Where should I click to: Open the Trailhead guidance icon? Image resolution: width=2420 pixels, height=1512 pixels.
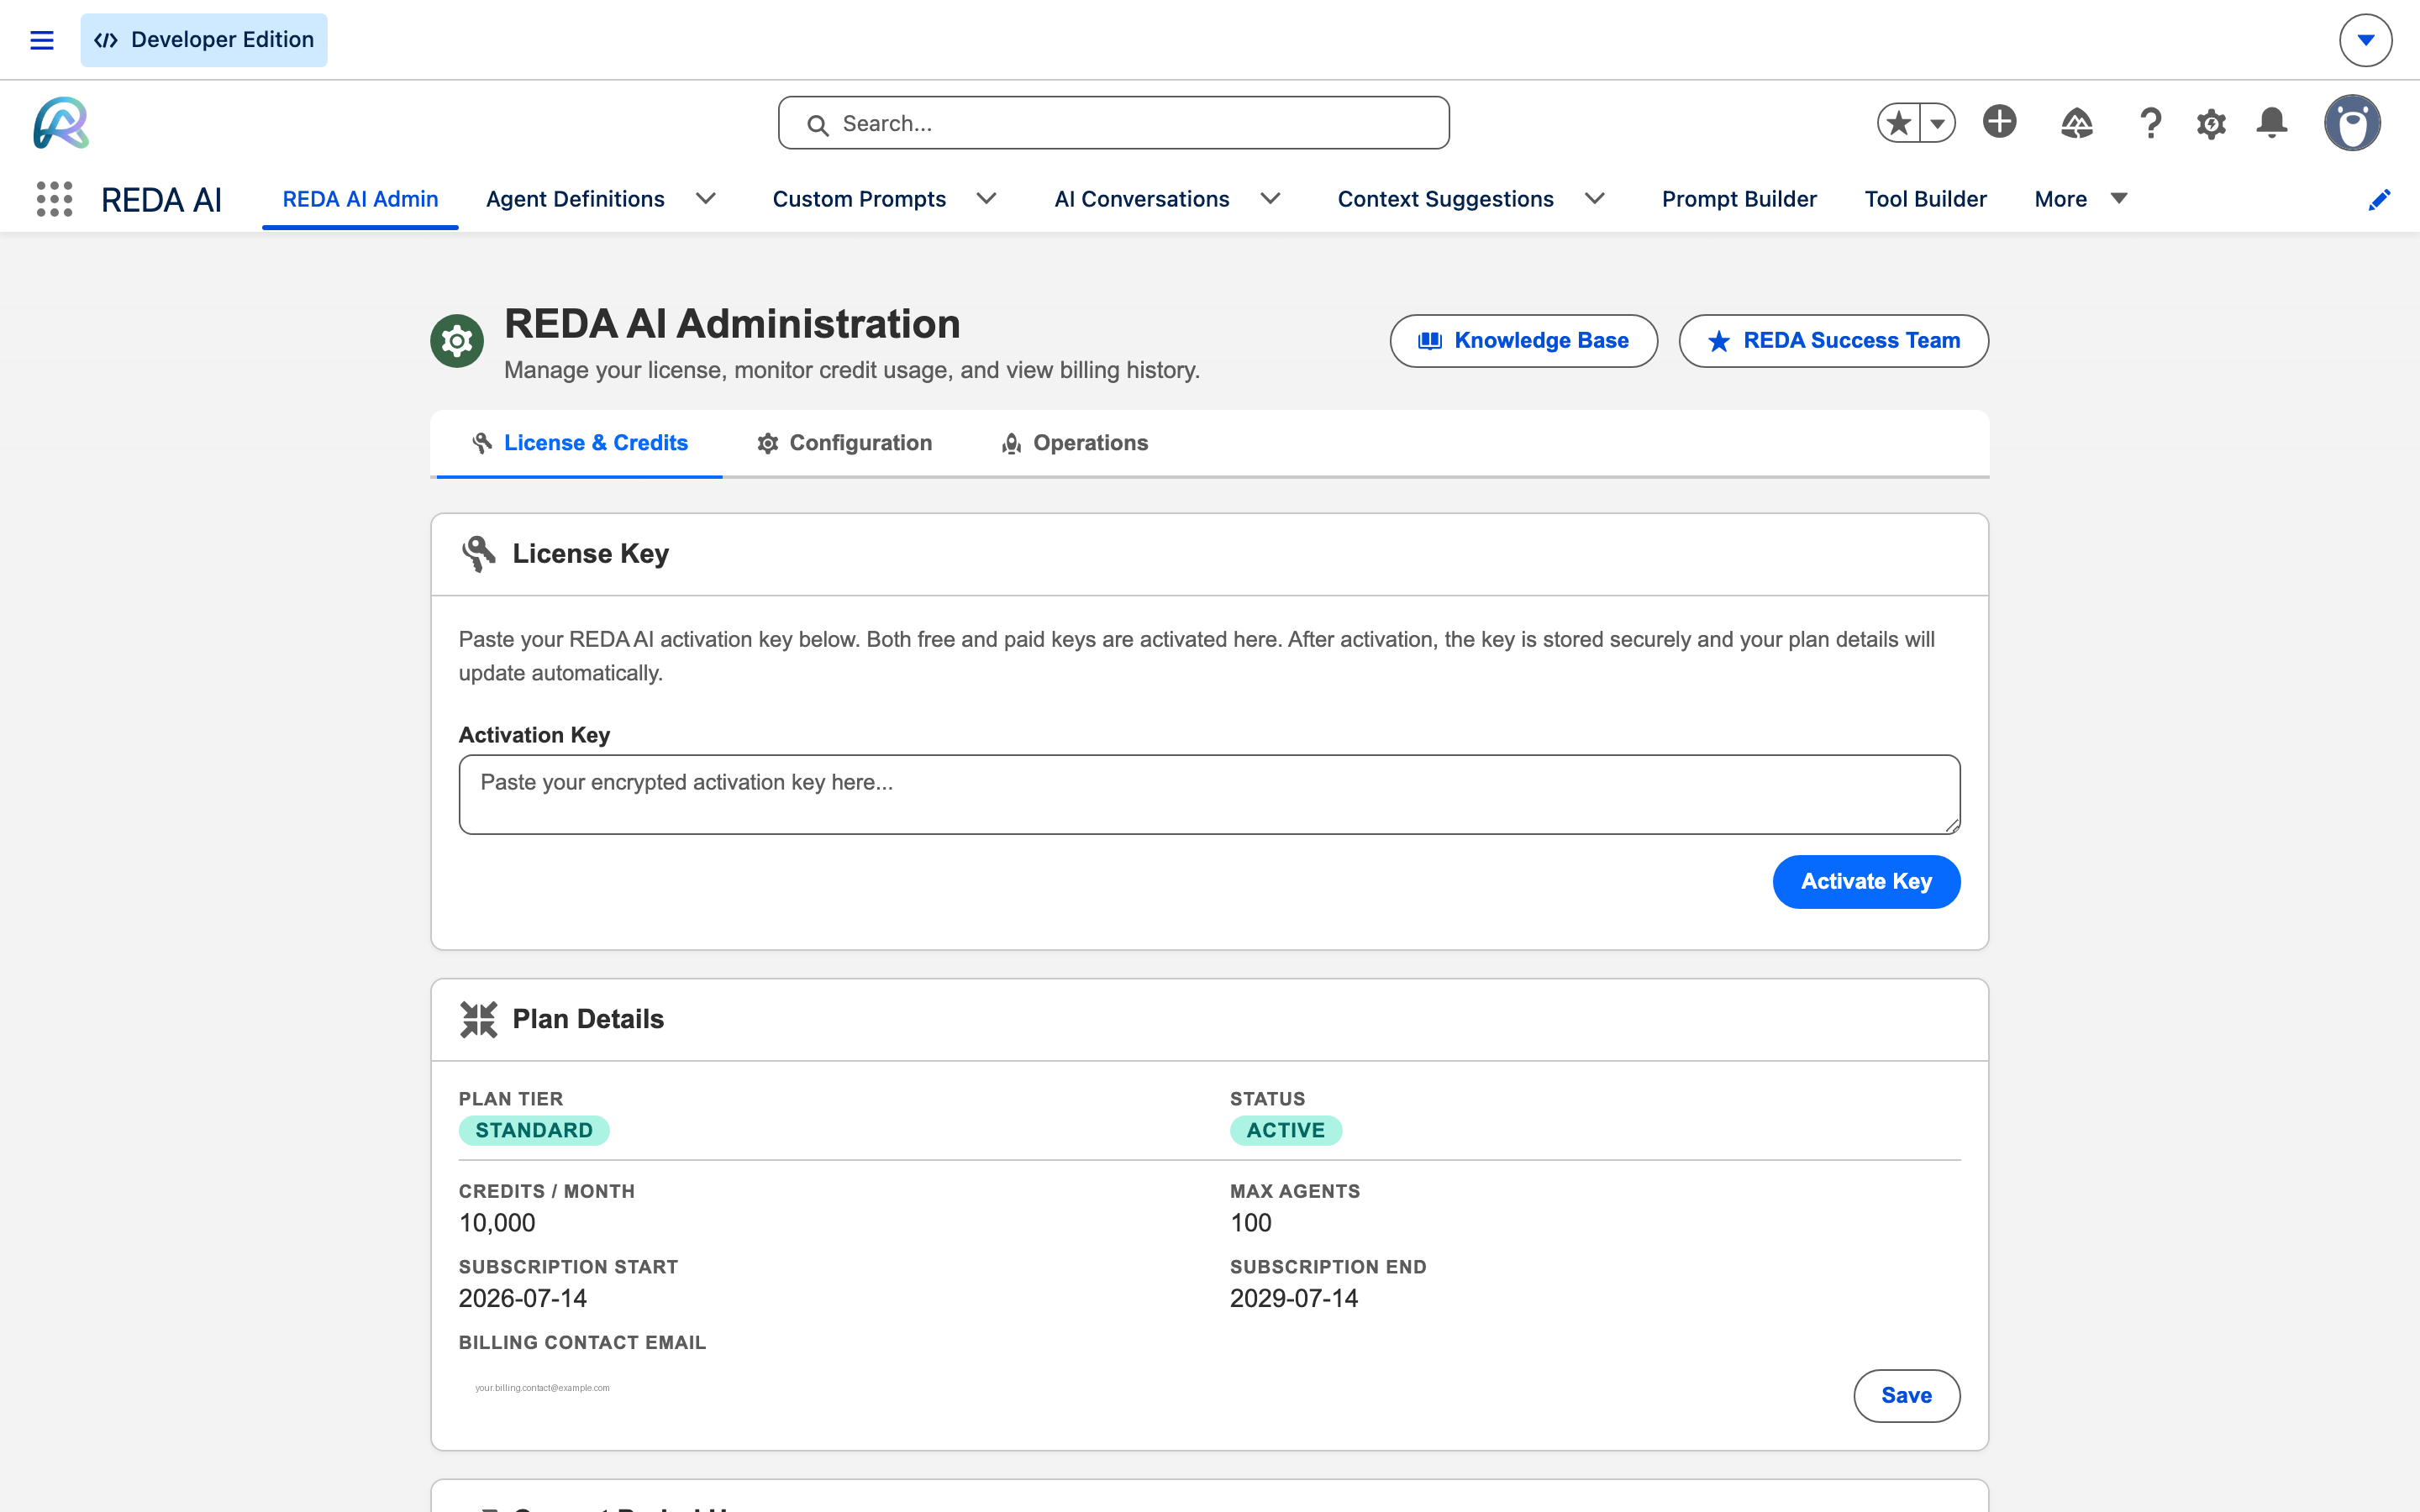pos(2076,123)
